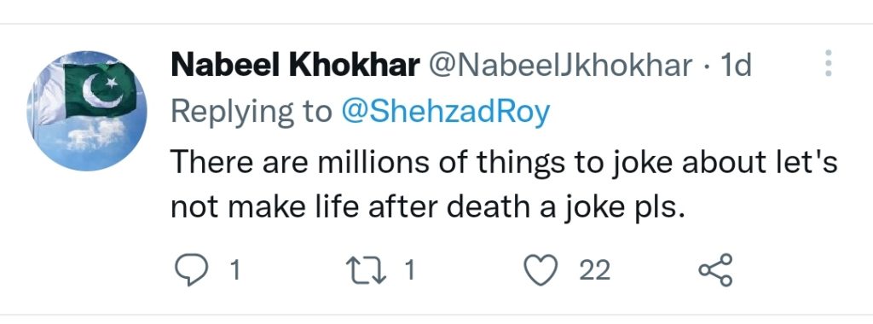Image resolution: width=873 pixels, height=324 pixels.
Task: Select the reply count number 1
Action: [235, 270]
